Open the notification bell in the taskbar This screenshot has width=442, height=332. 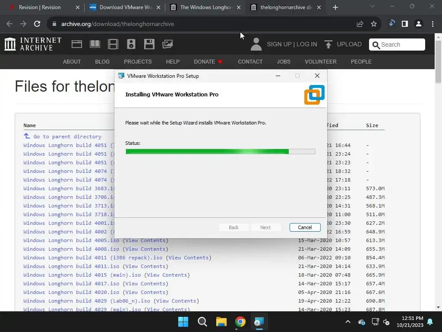point(430,322)
